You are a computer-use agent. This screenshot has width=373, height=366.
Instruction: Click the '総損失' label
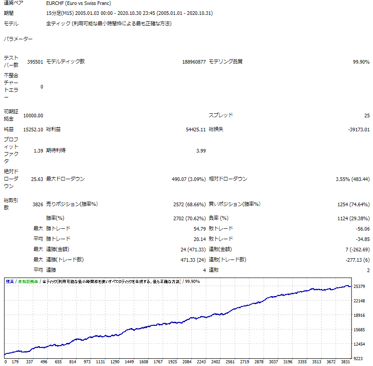[216, 130]
